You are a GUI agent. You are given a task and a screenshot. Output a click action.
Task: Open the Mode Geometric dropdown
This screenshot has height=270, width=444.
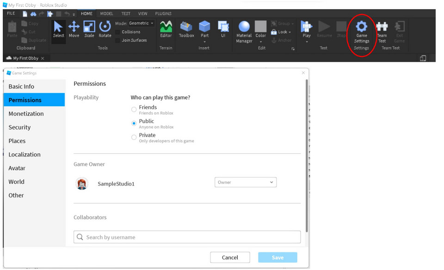(x=142, y=23)
